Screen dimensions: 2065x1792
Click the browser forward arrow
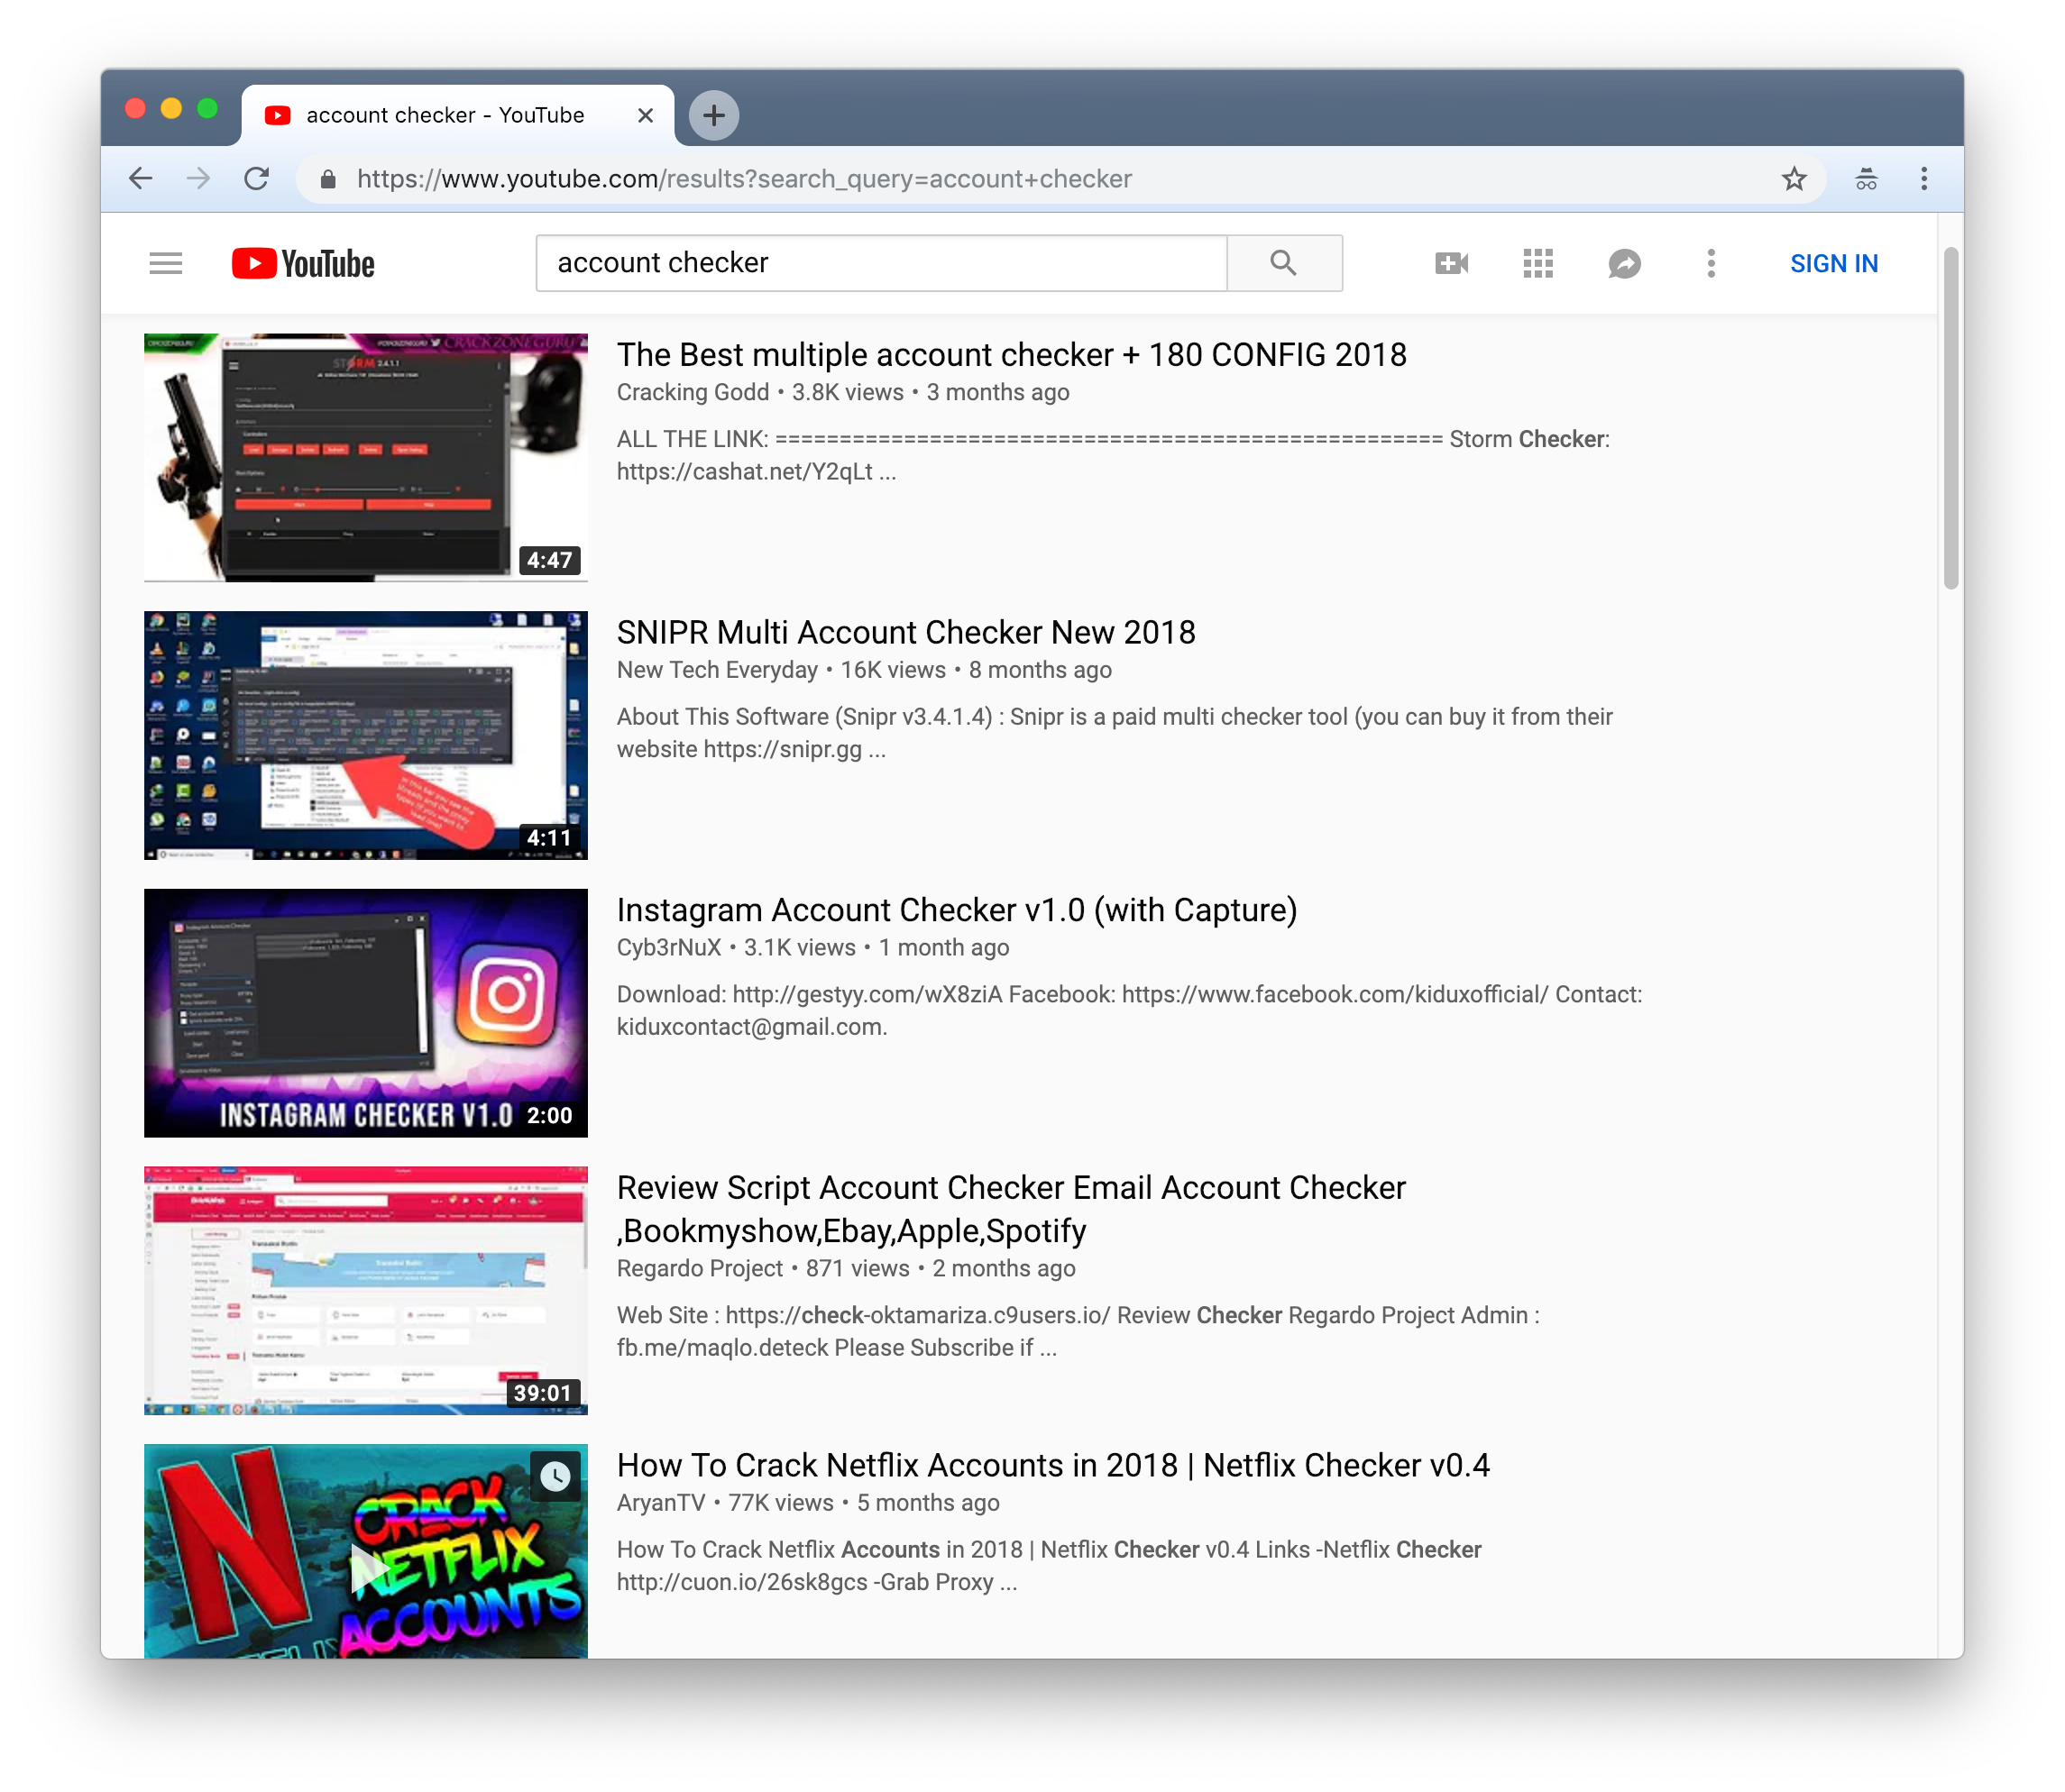tap(199, 179)
